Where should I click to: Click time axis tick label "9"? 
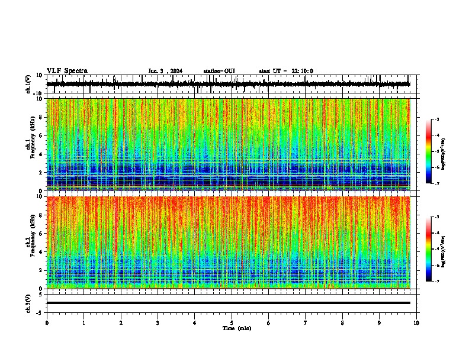379,323
